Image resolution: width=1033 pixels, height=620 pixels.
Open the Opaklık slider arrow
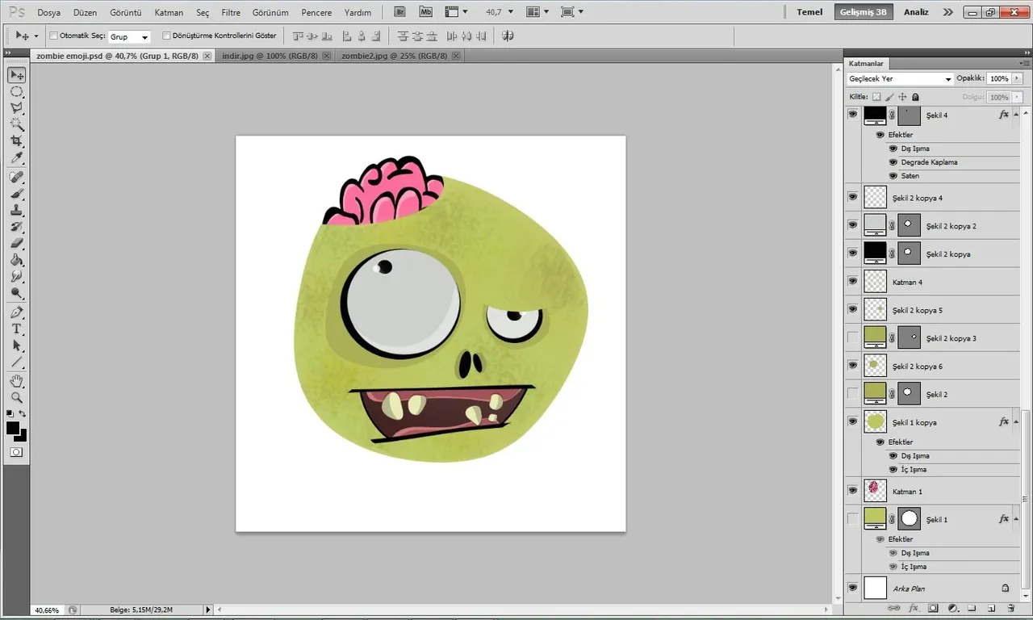click(x=1017, y=78)
